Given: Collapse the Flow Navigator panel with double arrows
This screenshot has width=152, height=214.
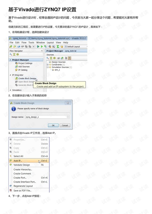Looking at the screenshot, I should 42,51.
